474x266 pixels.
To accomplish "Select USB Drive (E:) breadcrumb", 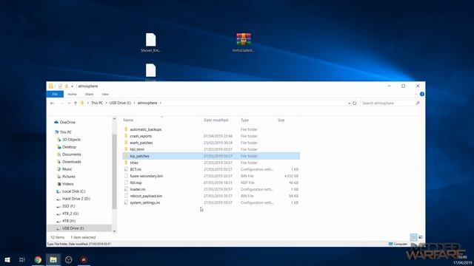I will point(120,103).
